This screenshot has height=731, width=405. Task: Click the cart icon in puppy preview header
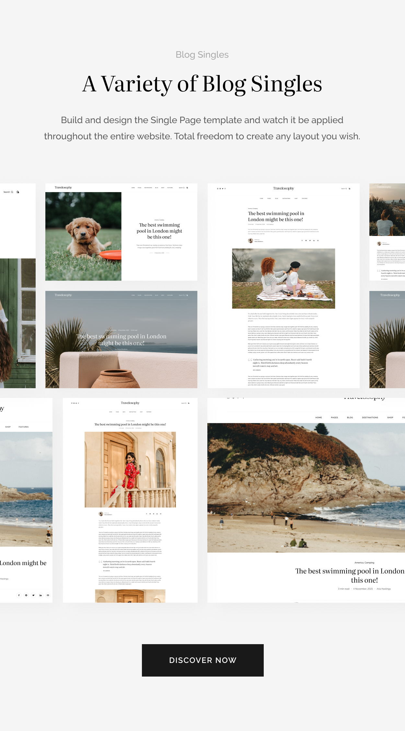tap(187, 188)
